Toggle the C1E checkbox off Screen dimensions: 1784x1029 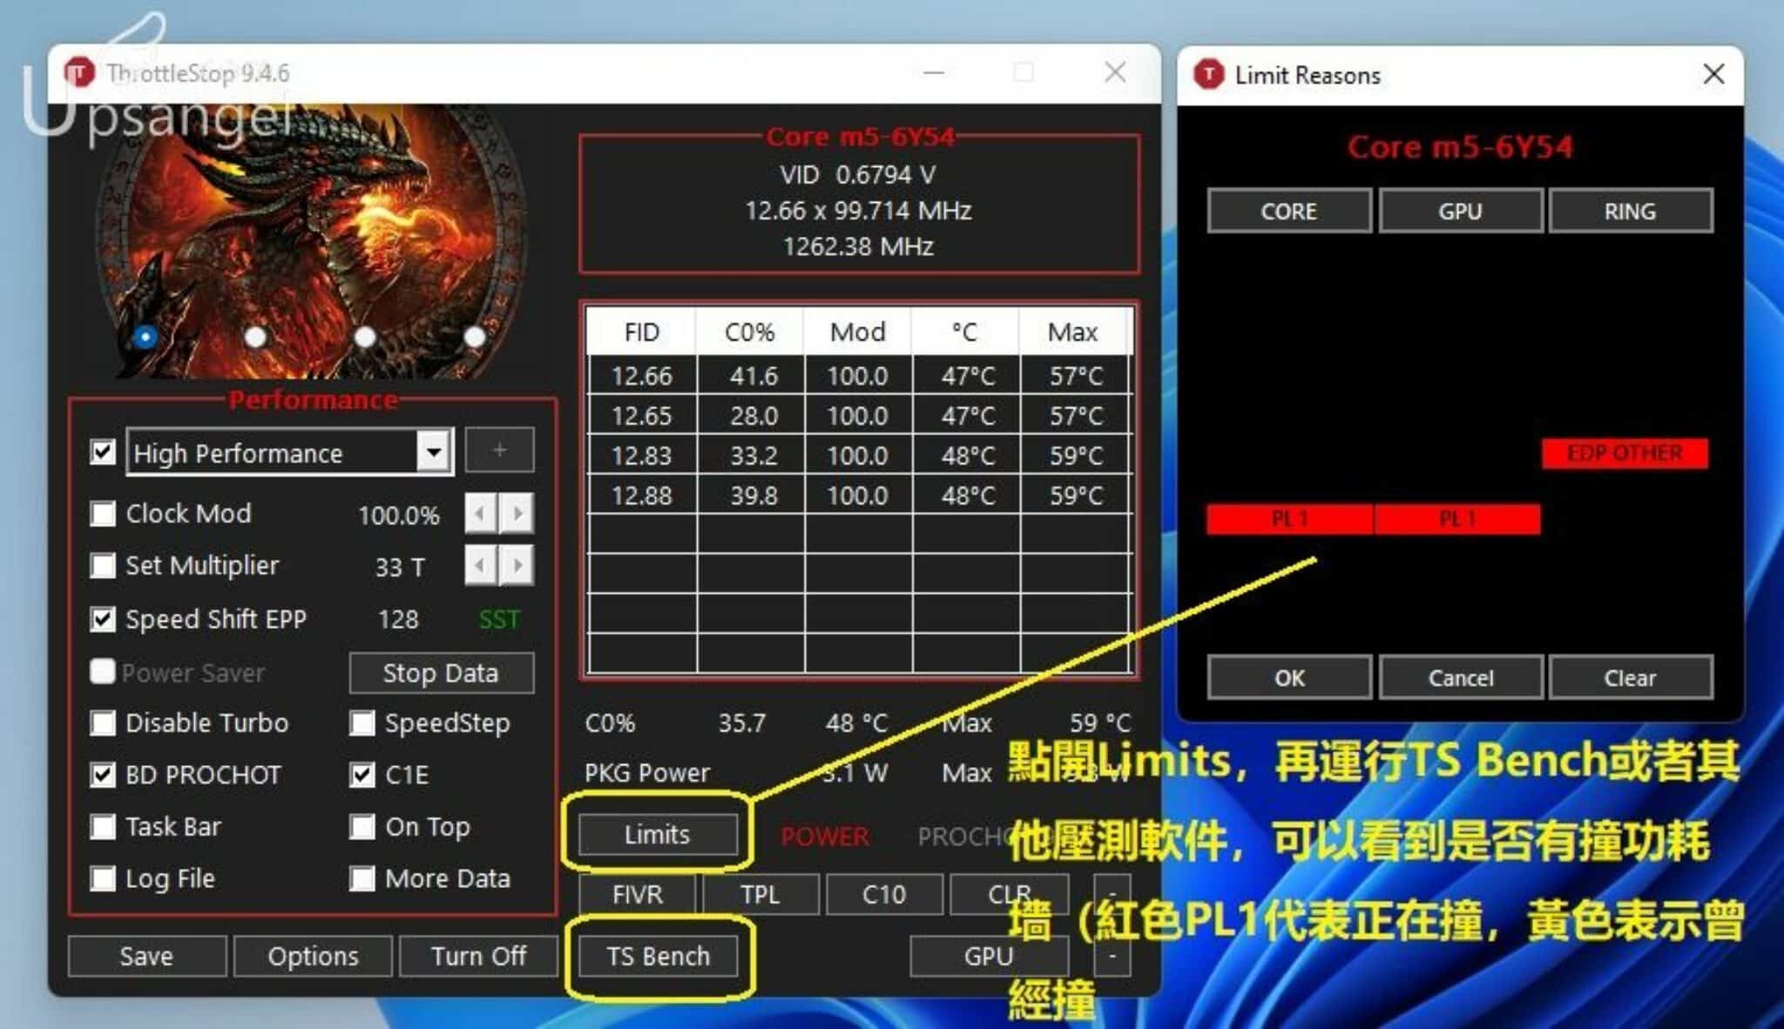click(362, 775)
